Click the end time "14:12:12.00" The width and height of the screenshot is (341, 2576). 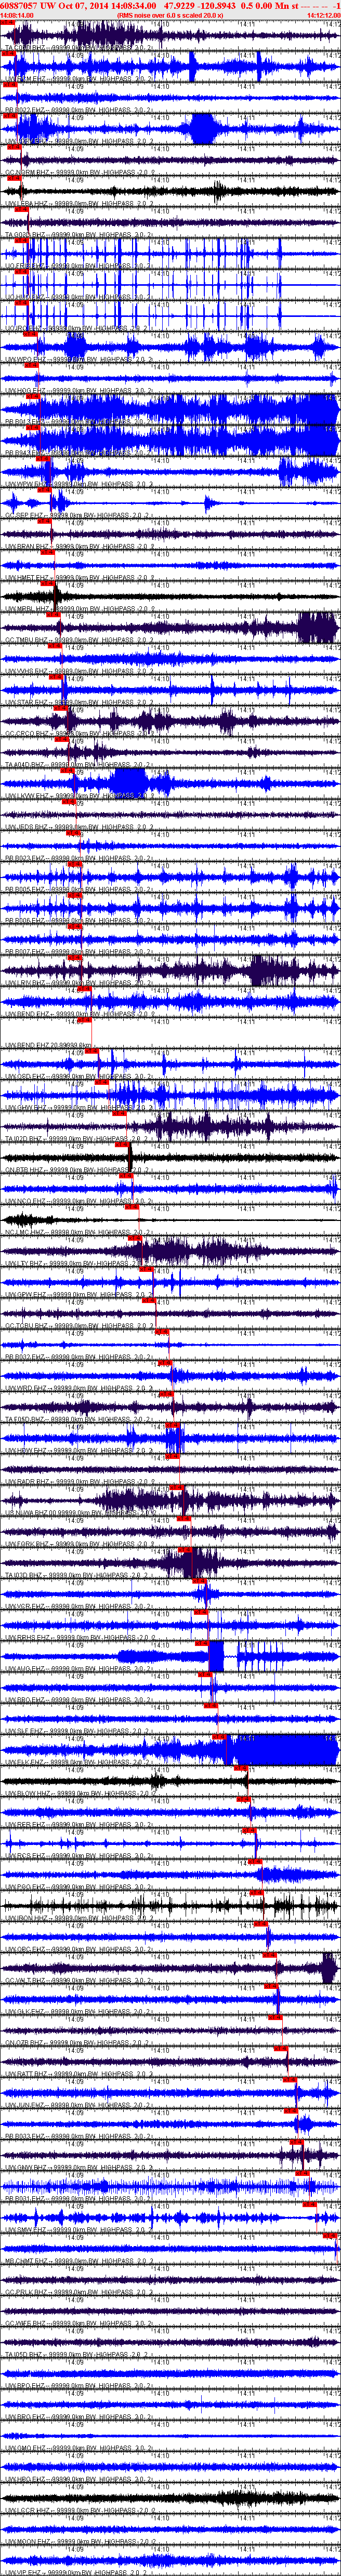click(323, 15)
